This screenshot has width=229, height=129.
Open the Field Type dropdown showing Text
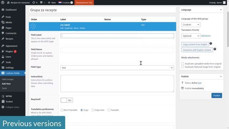[117, 68]
